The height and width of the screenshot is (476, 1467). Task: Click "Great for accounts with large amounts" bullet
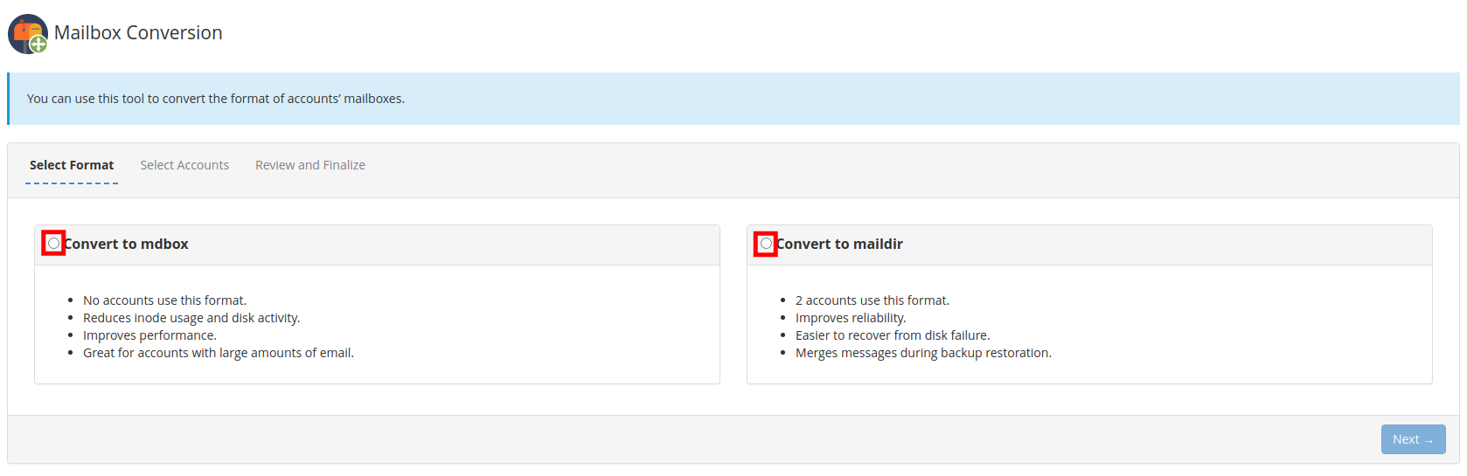[x=219, y=353]
